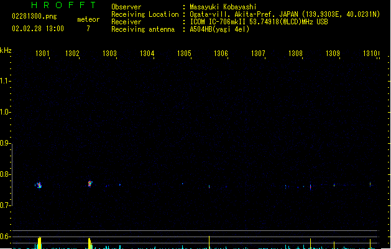391x249 pixels.
Task: Click the 0.6 kHz axis label
Action: (4, 237)
